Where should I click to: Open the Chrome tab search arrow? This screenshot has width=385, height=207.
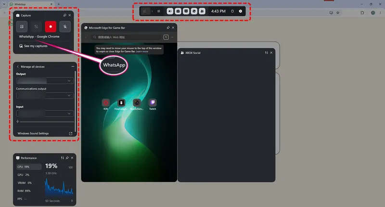pyautogui.click(x=4, y=4)
